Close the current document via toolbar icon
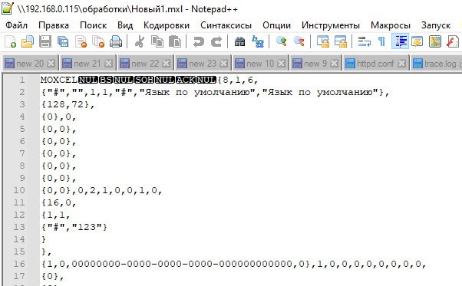This screenshot has width=462, height=286. (81, 41)
